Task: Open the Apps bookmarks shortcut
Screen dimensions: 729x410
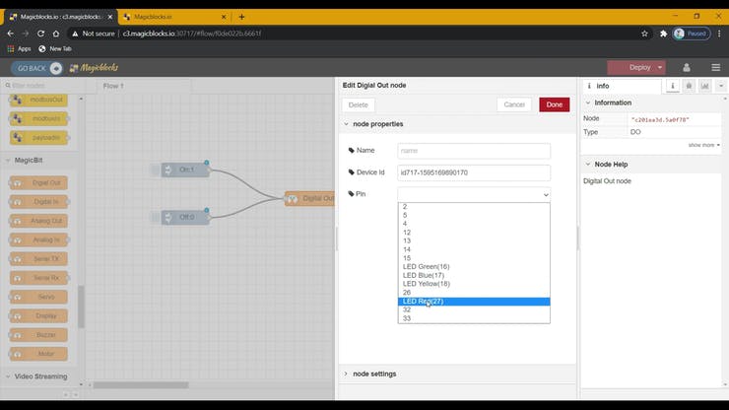Action: coord(19,48)
